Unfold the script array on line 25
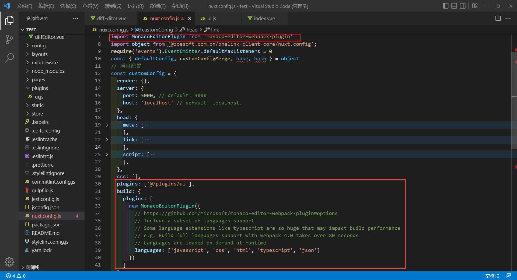The height and width of the screenshot is (280, 517). [107, 154]
